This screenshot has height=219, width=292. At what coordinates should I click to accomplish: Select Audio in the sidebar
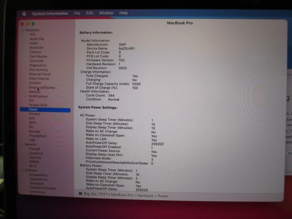(x=34, y=43)
